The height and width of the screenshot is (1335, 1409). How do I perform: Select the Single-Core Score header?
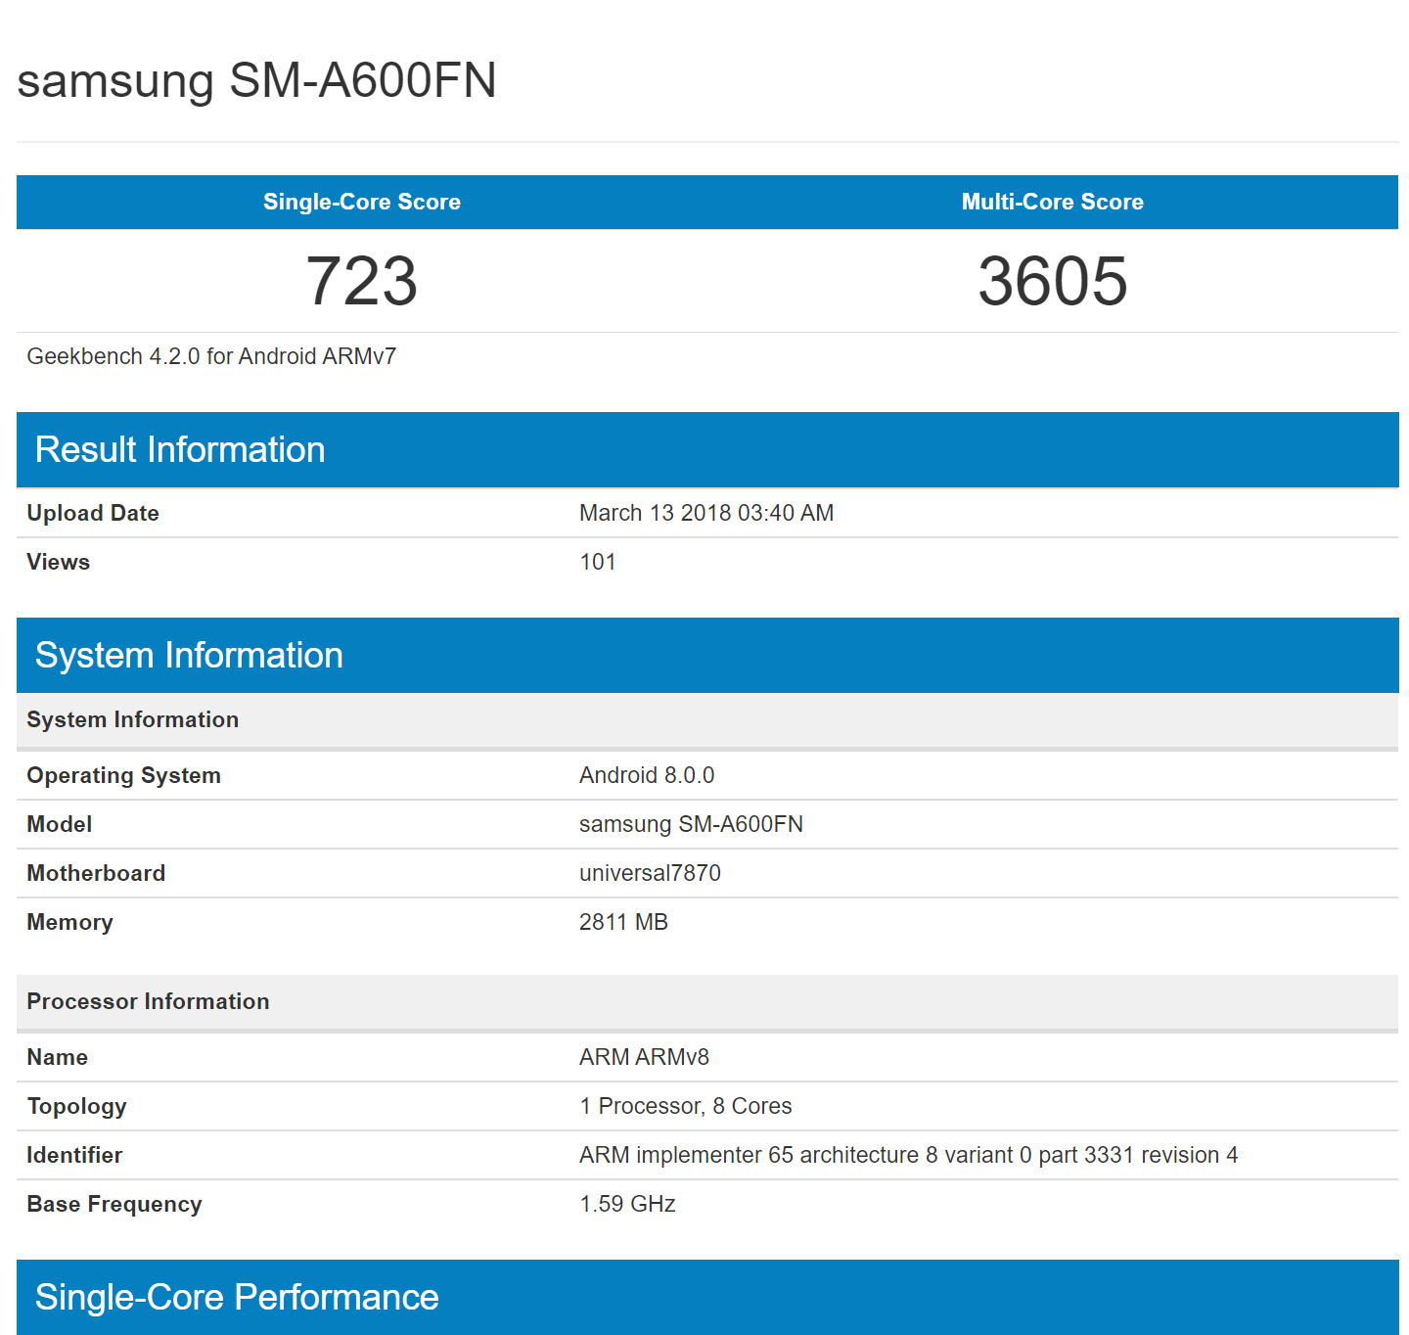coord(361,202)
